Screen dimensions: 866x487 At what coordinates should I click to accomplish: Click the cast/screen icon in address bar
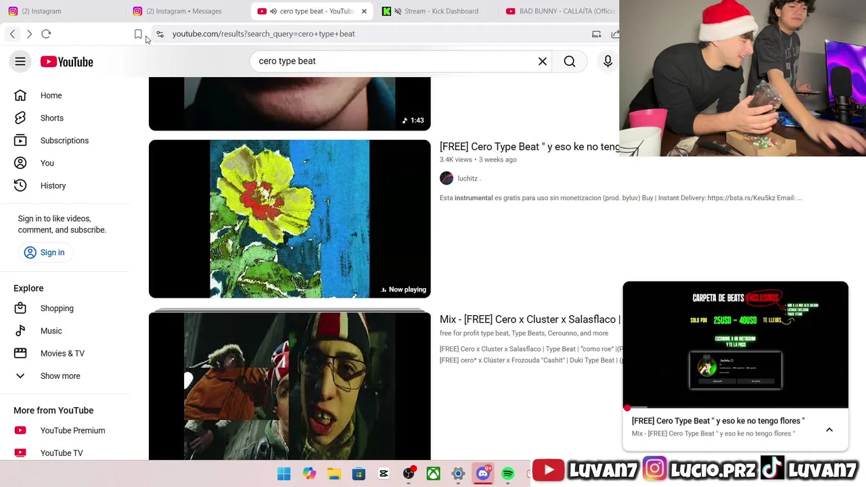(x=596, y=34)
